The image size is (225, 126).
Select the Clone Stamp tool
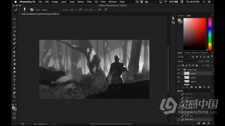click(14, 52)
